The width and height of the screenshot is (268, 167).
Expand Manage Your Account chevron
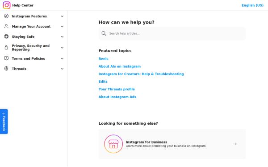tap(62, 26)
